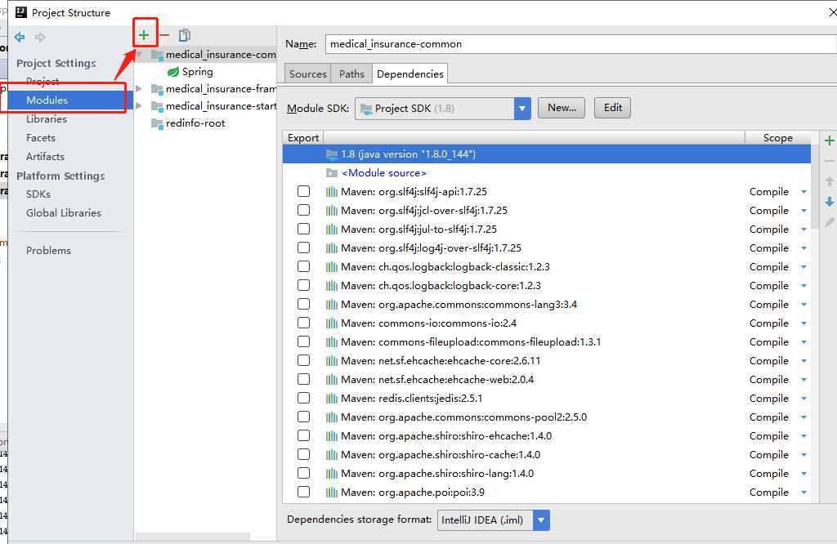Click the Edit SDK button

(613, 108)
